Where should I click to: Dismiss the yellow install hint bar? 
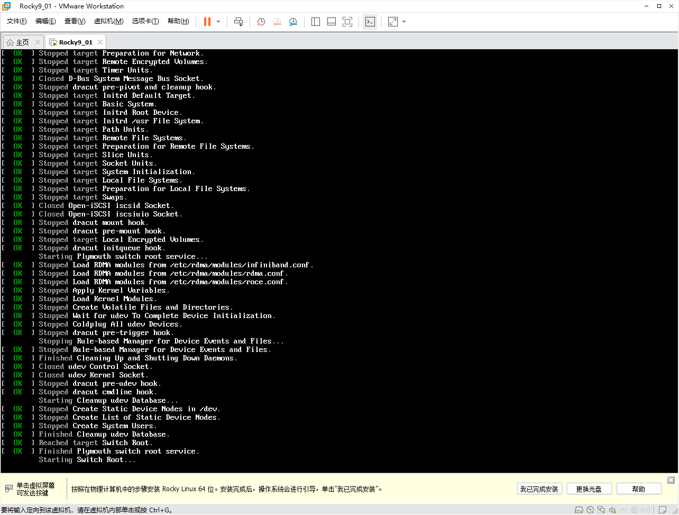click(x=671, y=480)
